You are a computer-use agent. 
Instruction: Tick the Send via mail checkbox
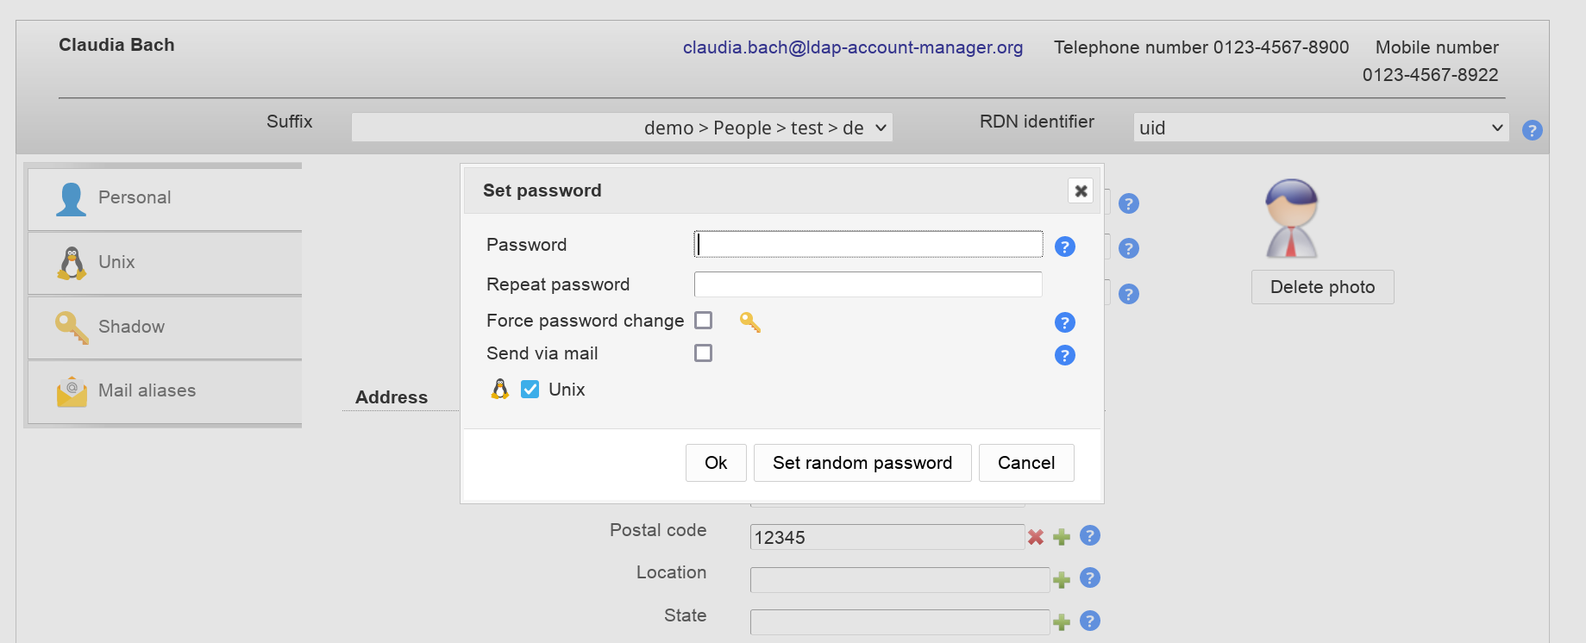704,353
